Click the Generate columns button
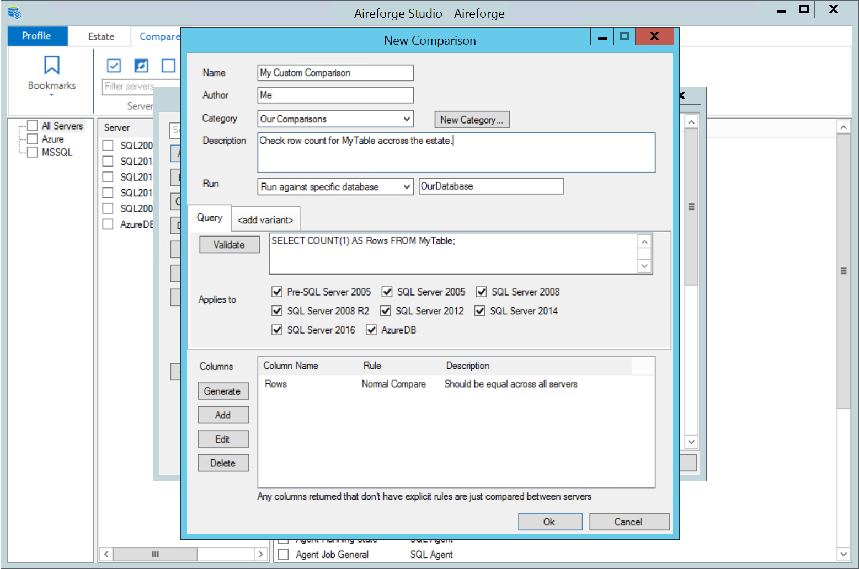This screenshot has width=859, height=569. pyautogui.click(x=223, y=391)
